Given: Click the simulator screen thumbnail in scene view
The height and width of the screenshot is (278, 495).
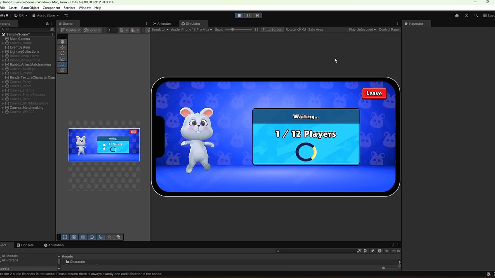Looking at the screenshot, I should [104, 145].
